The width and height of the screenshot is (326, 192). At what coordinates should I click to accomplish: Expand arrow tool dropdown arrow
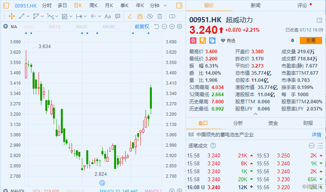[x=99, y=16]
